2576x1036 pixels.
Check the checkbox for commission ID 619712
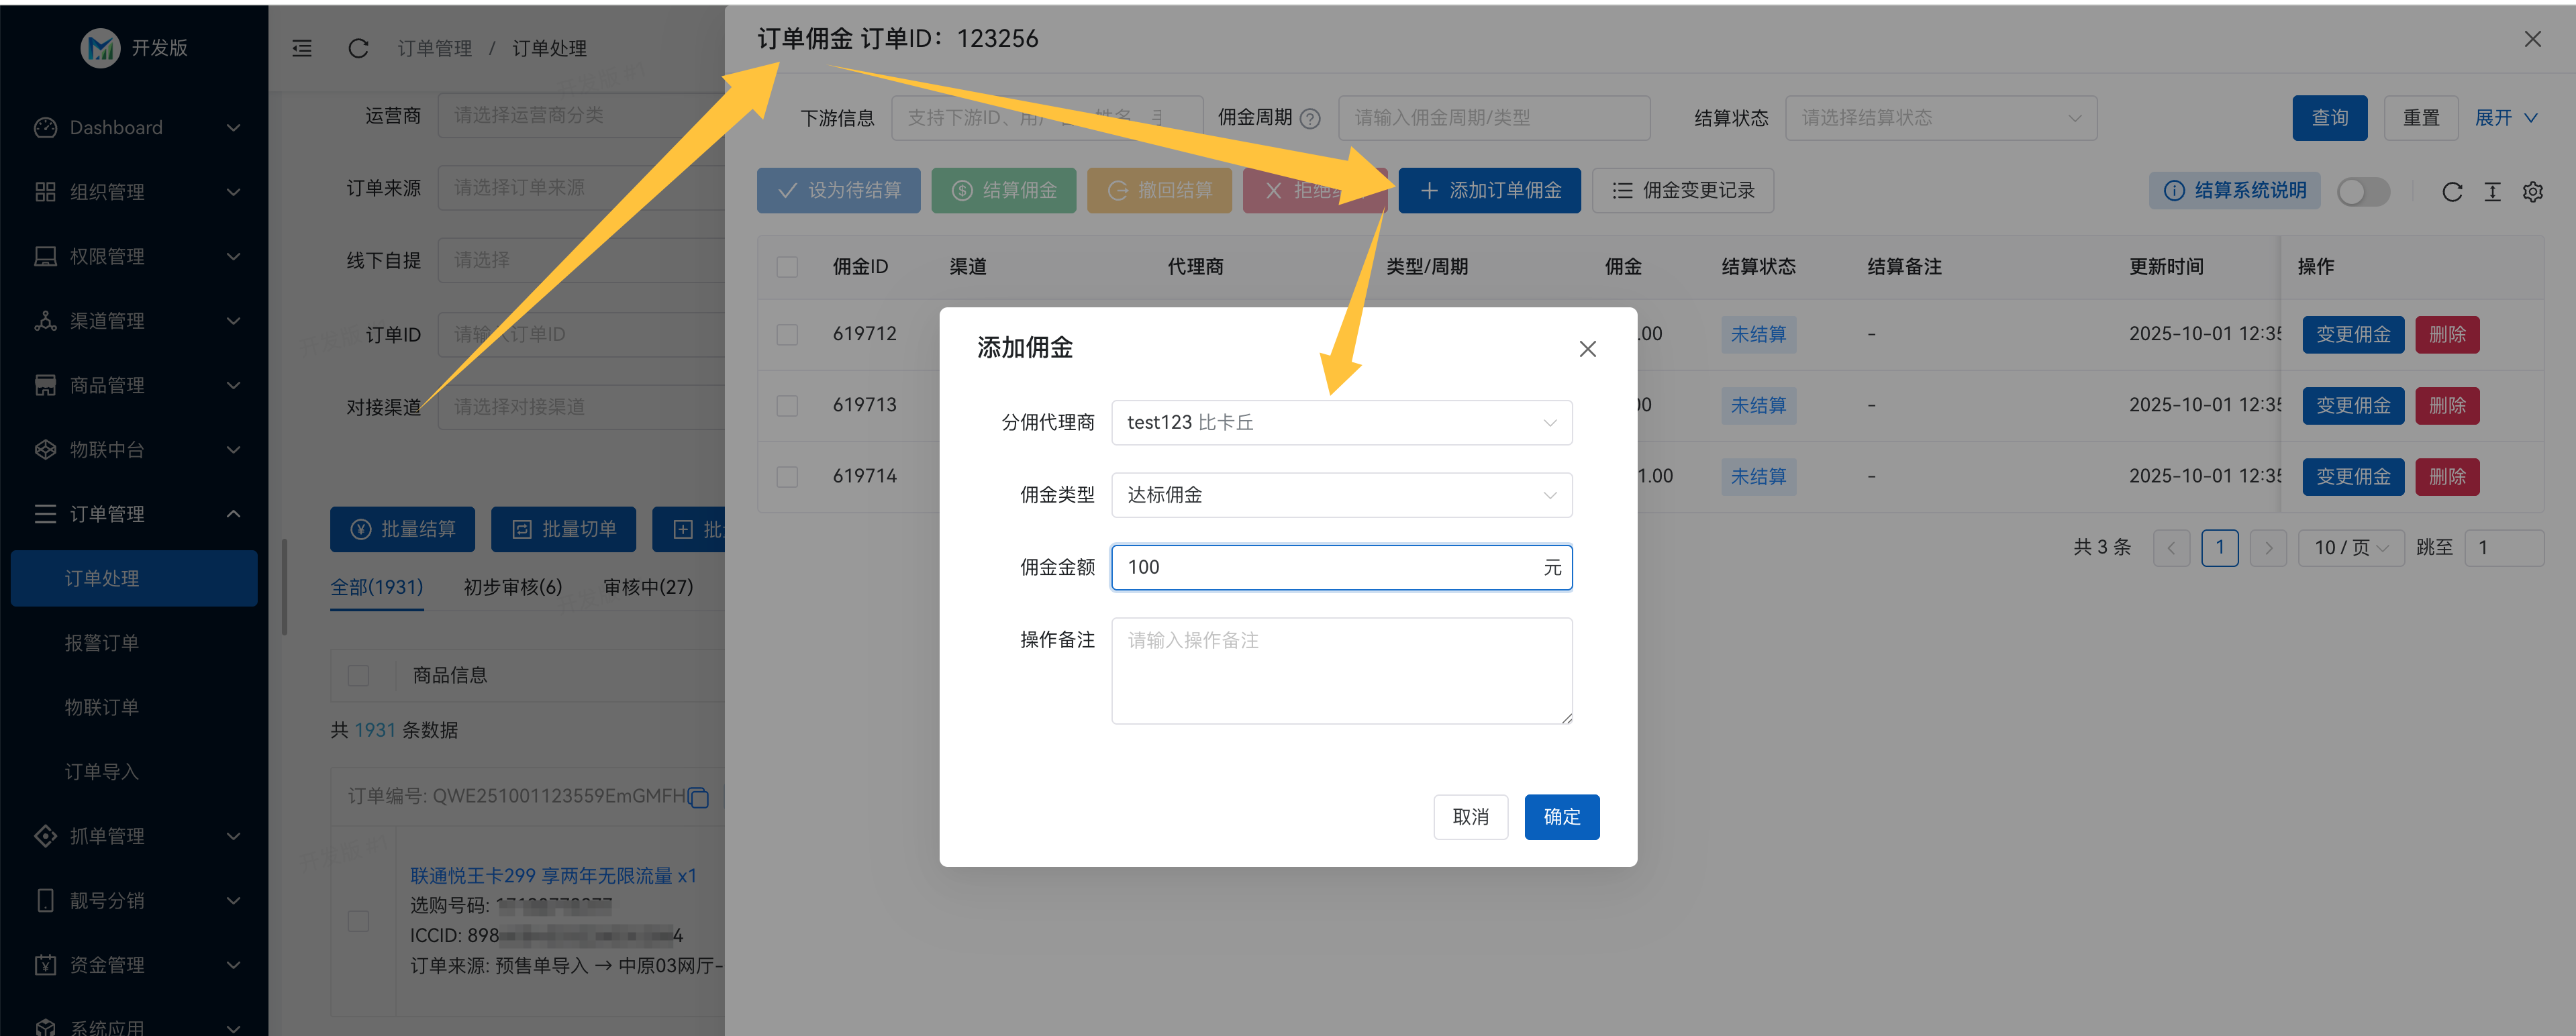click(787, 334)
